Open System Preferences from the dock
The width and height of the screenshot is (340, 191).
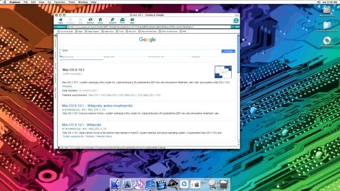point(195,185)
